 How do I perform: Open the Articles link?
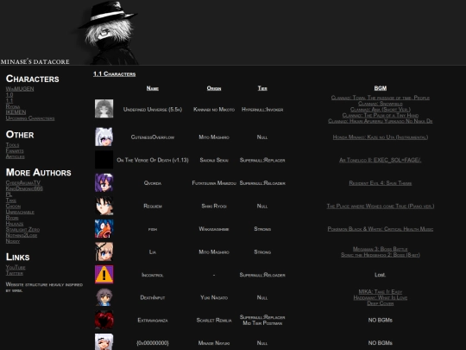16,156
